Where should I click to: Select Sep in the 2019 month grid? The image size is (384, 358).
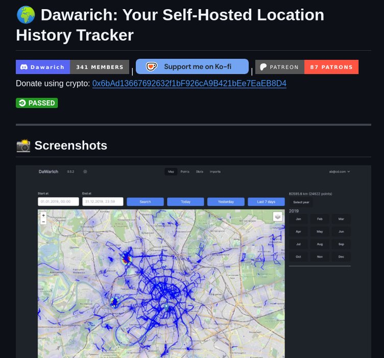(x=341, y=244)
